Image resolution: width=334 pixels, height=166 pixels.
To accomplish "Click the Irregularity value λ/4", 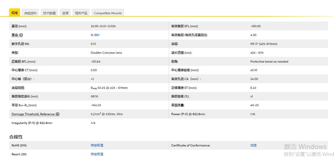I will coord(93,123).
